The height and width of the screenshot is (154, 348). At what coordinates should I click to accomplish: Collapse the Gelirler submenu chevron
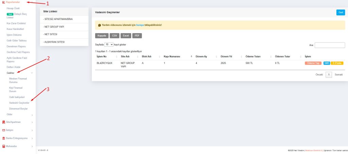[32, 73]
